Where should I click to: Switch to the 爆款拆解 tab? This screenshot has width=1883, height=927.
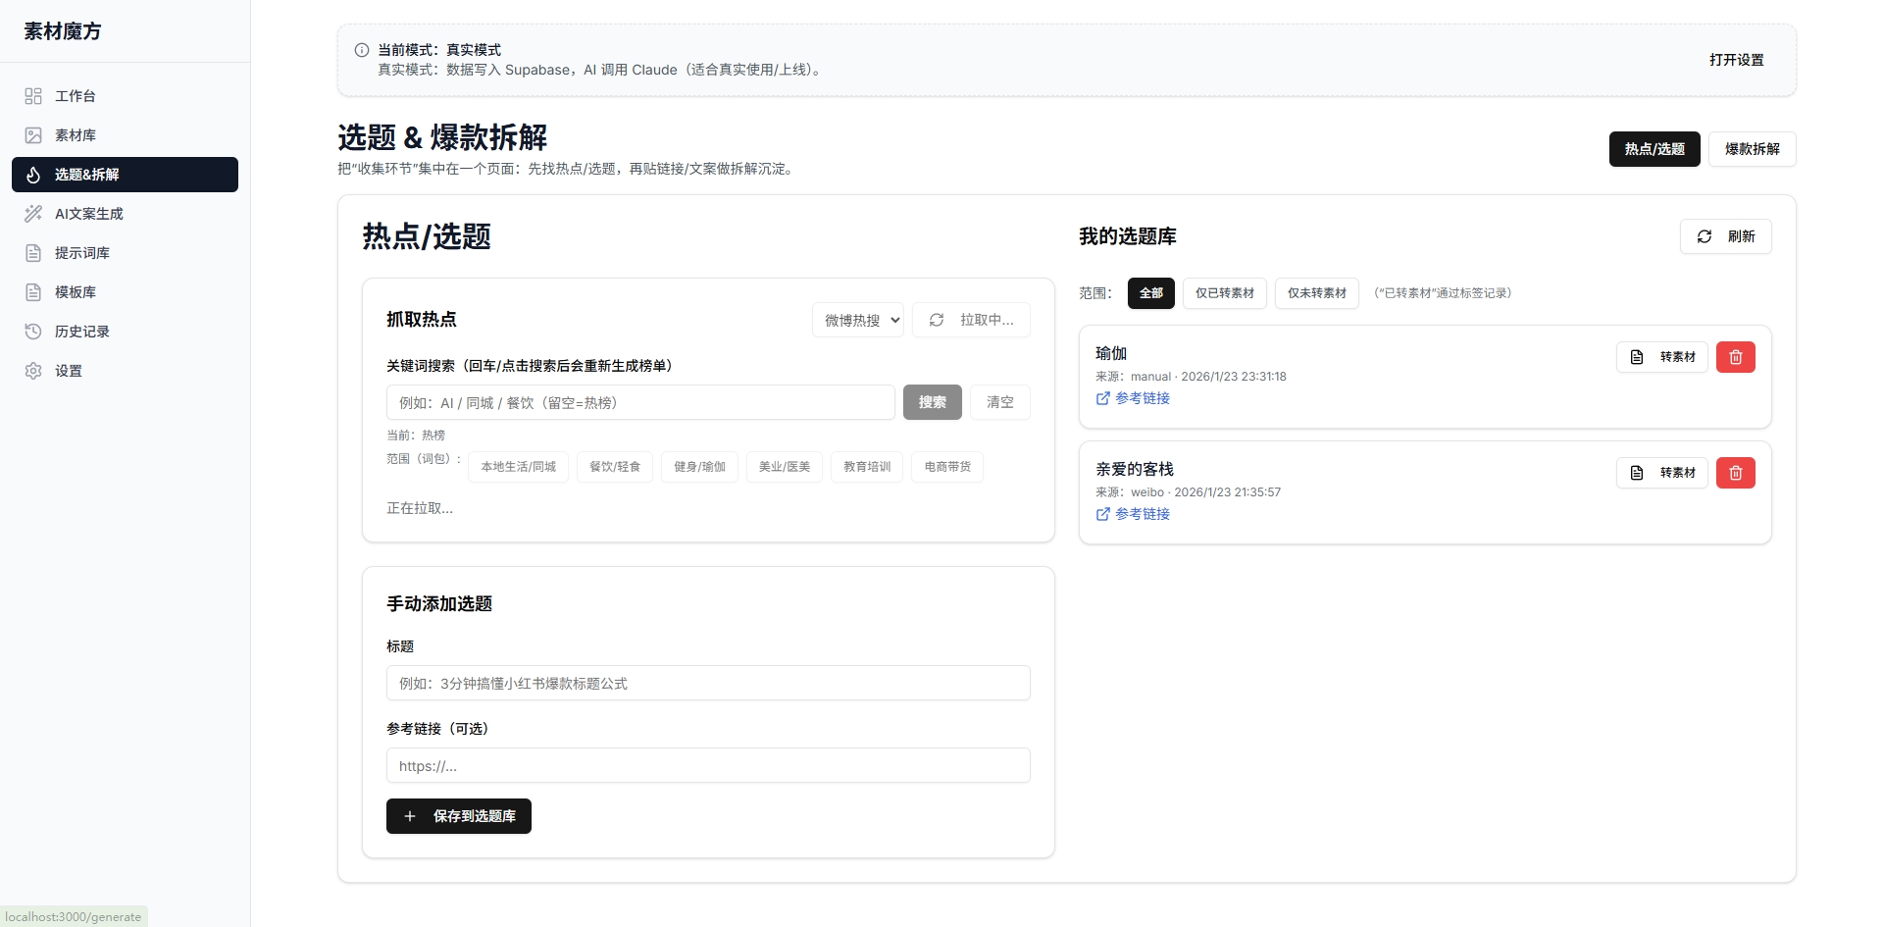(x=1752, y=149)
